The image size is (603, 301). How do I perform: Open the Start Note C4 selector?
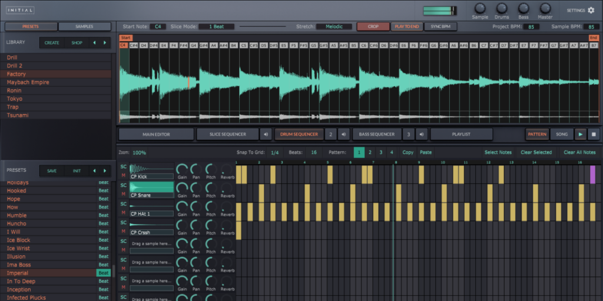click(x=158, y=26)
